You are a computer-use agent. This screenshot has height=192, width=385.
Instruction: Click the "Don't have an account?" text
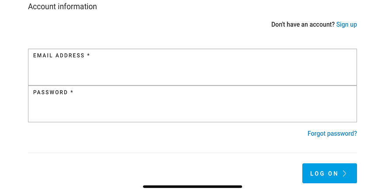point(303,24)
